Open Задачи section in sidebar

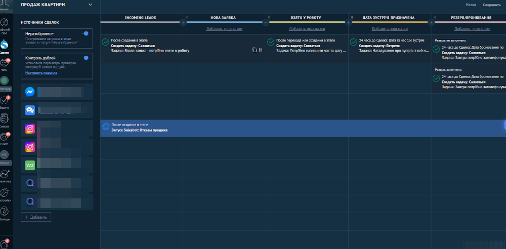point(5,102)
